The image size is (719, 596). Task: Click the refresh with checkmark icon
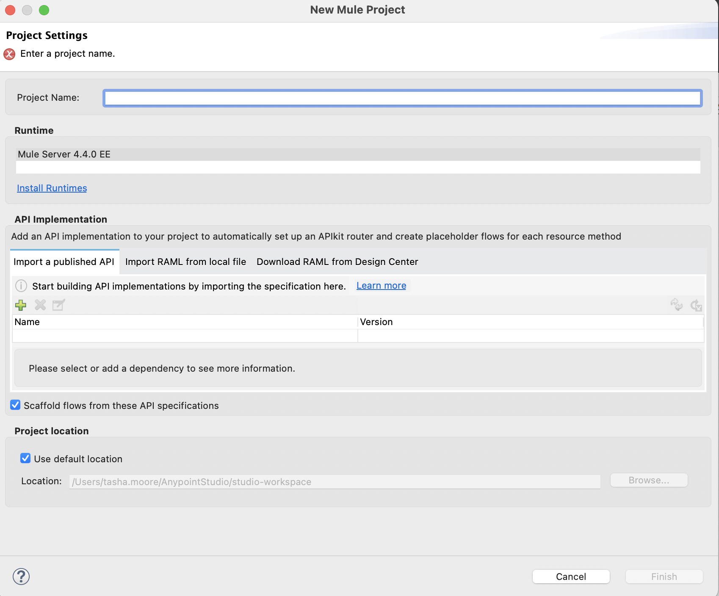696,305
